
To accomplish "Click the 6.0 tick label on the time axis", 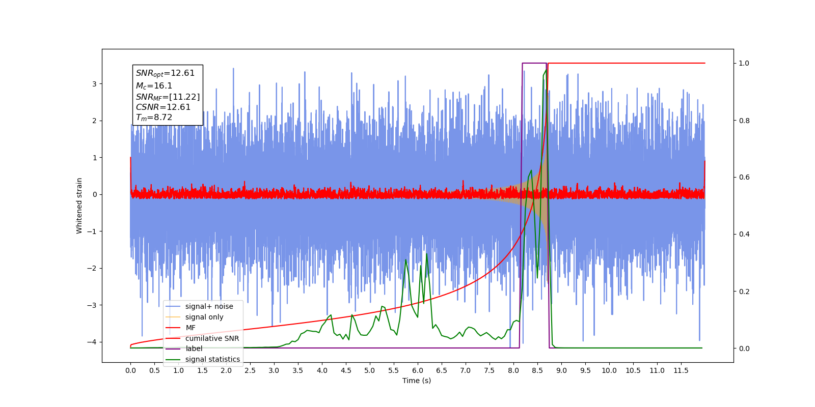I will [x=418, y=370].
